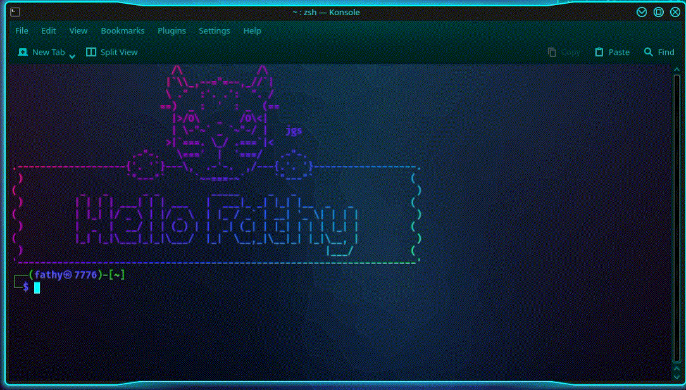The image size is (686, 390).
Task: Open the View menu
Action: point(78,30)
